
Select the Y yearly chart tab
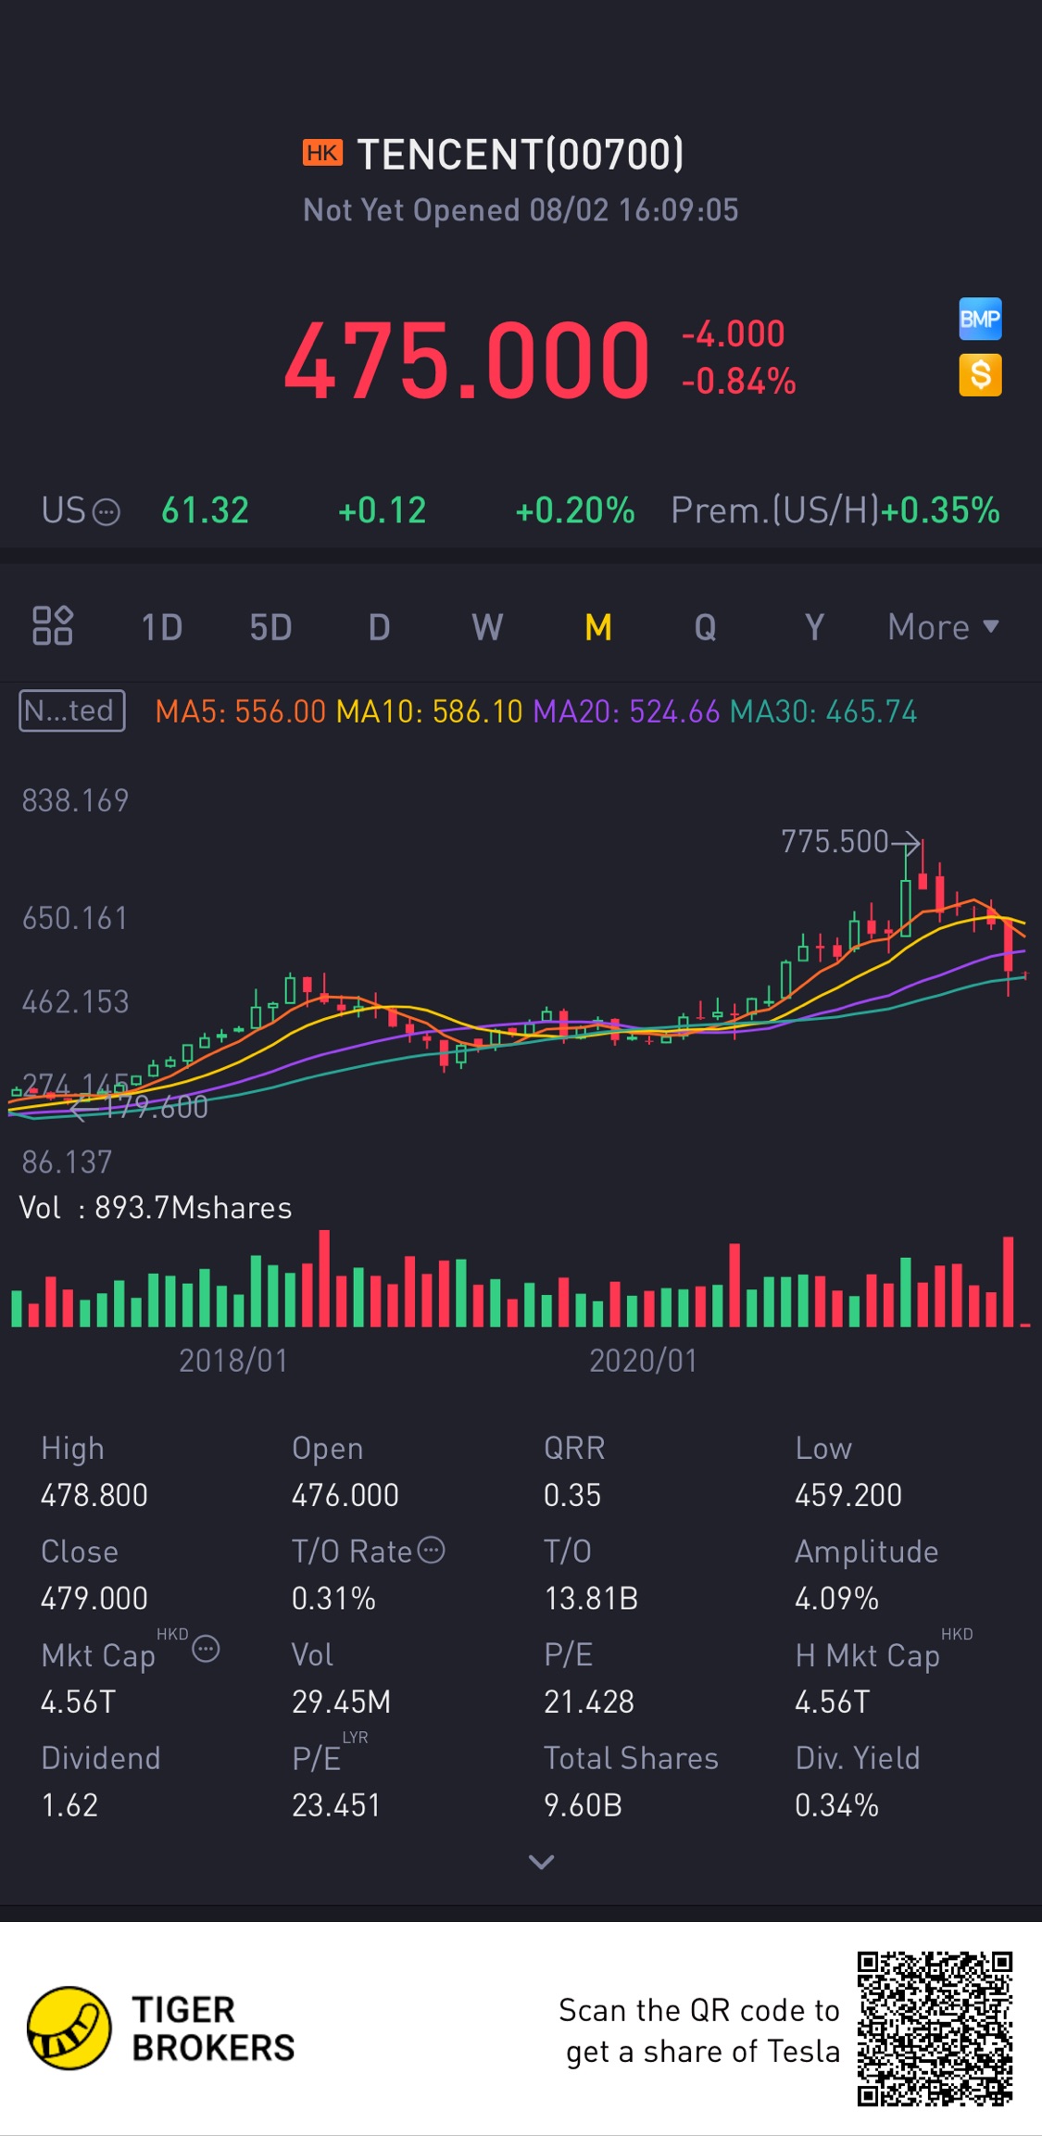point(814,627)
